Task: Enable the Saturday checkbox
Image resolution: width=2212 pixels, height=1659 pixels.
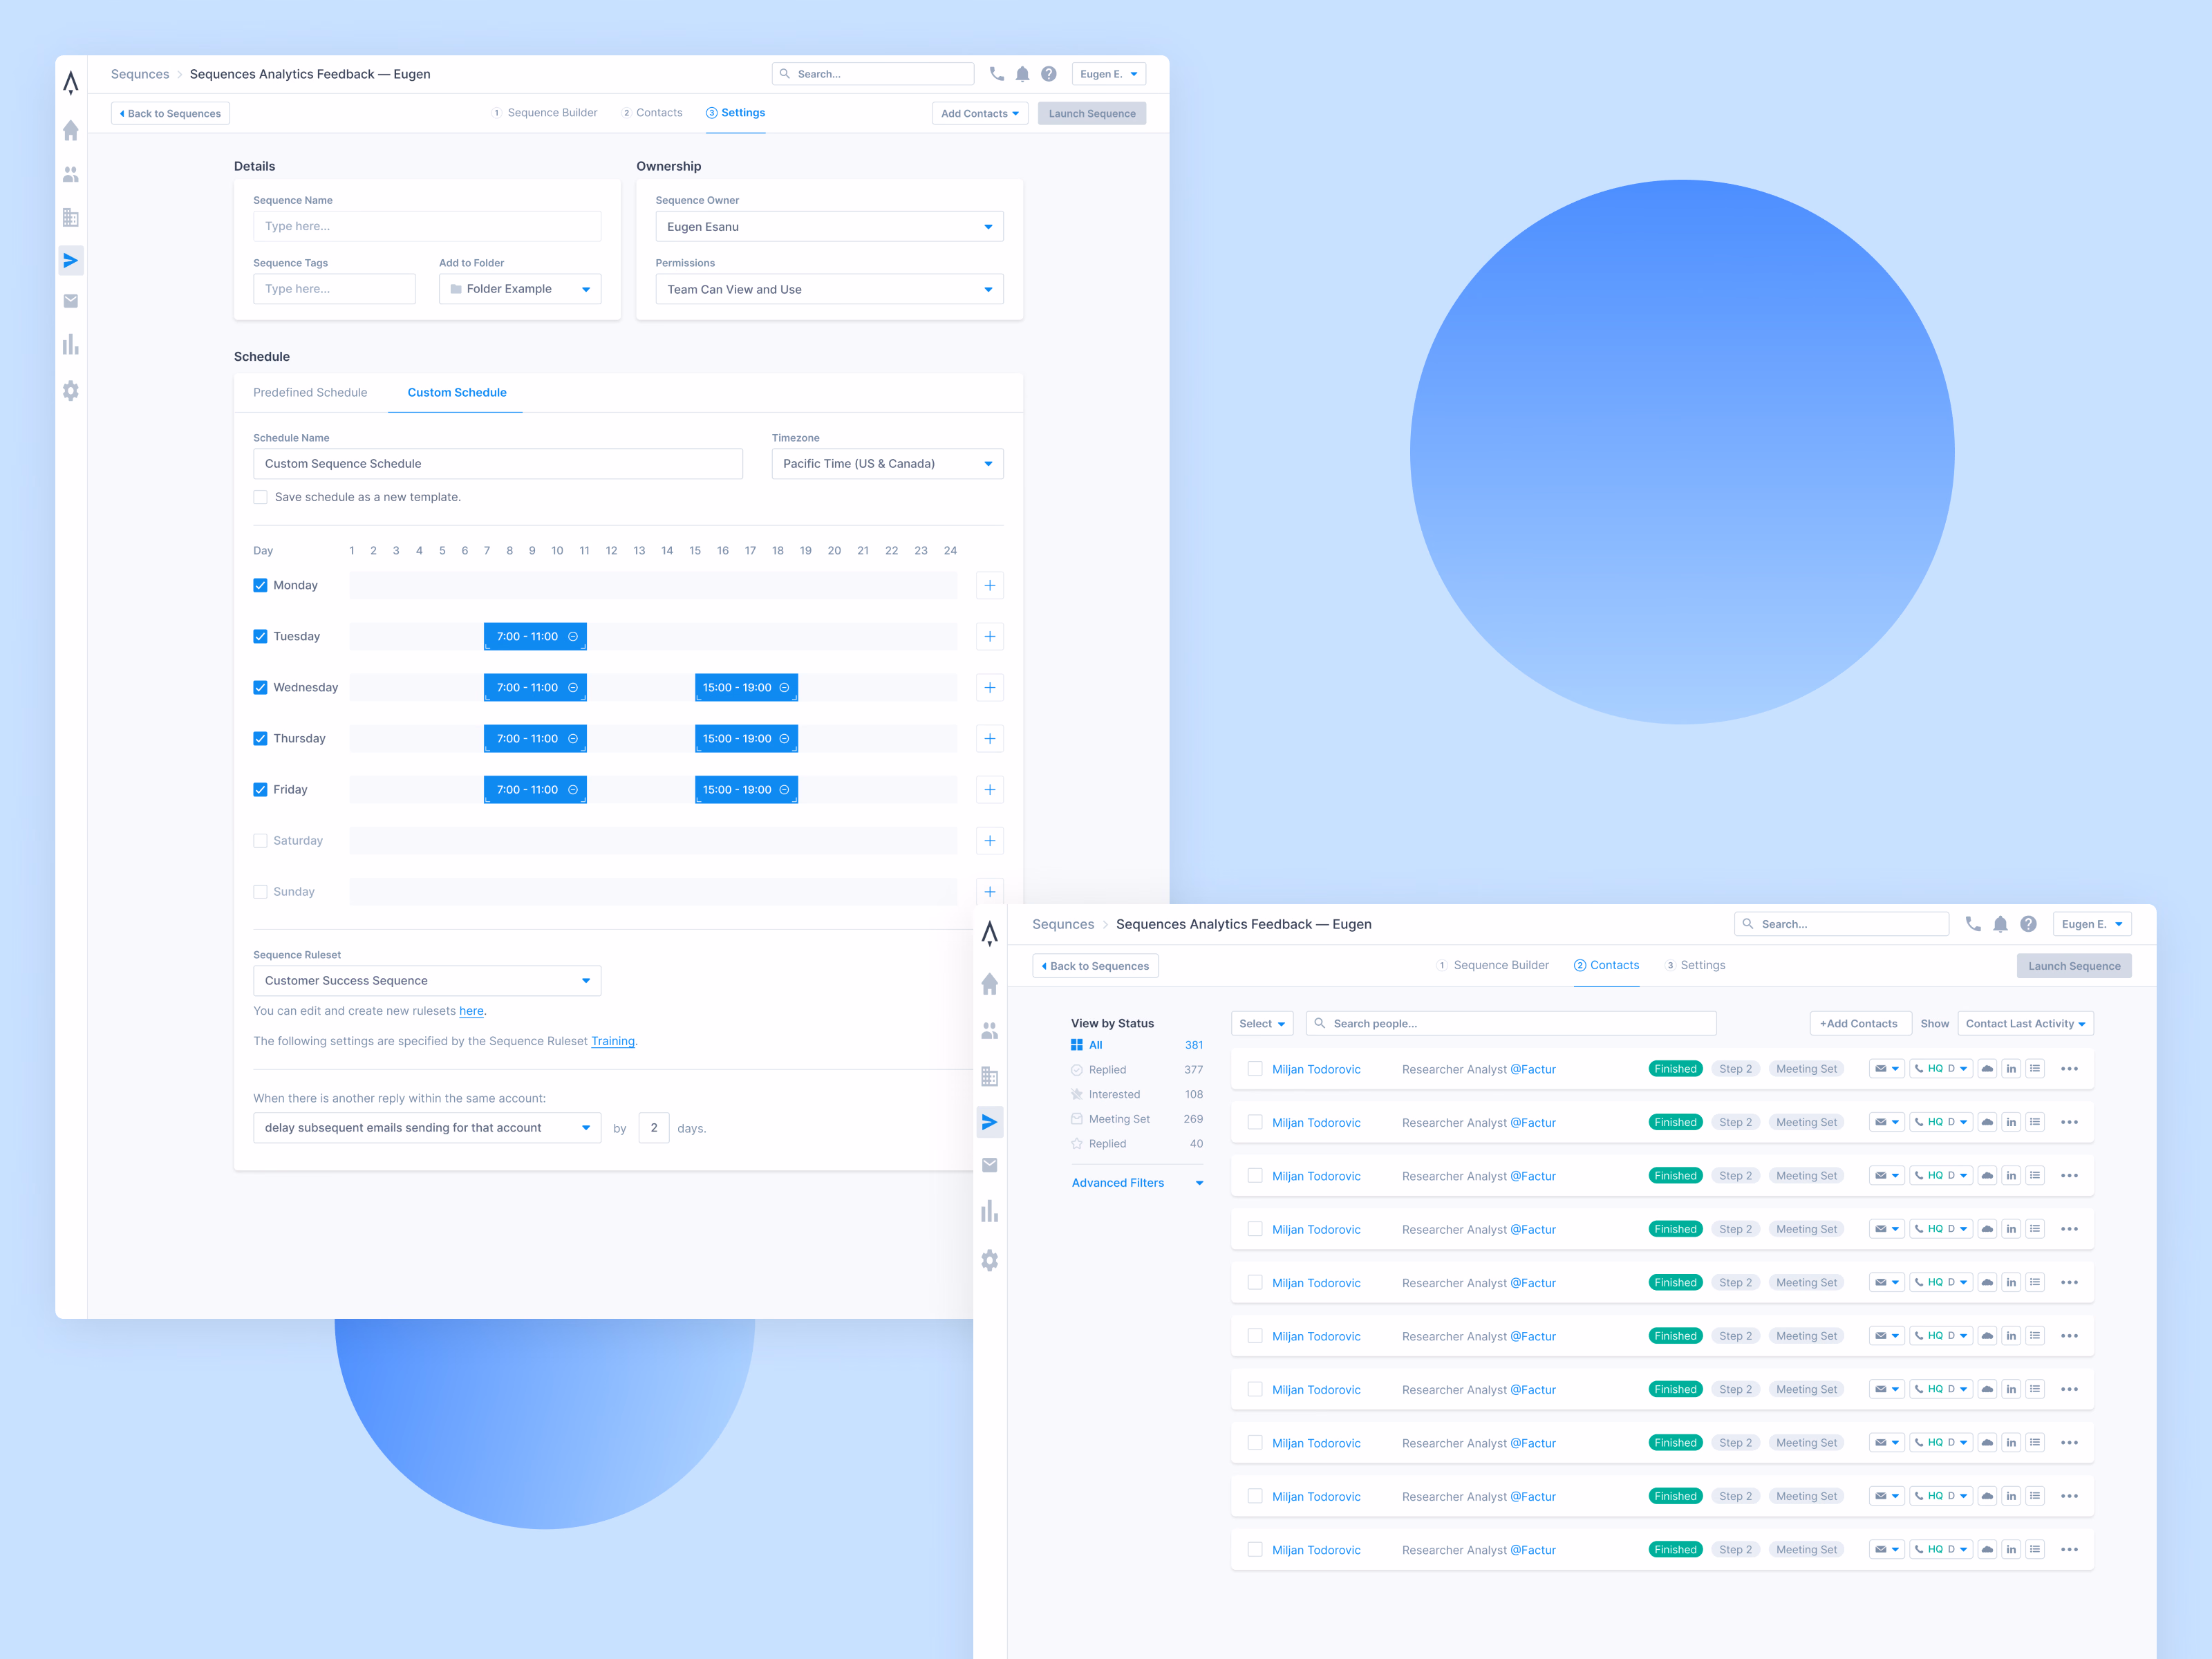Action: click(260, 840)
